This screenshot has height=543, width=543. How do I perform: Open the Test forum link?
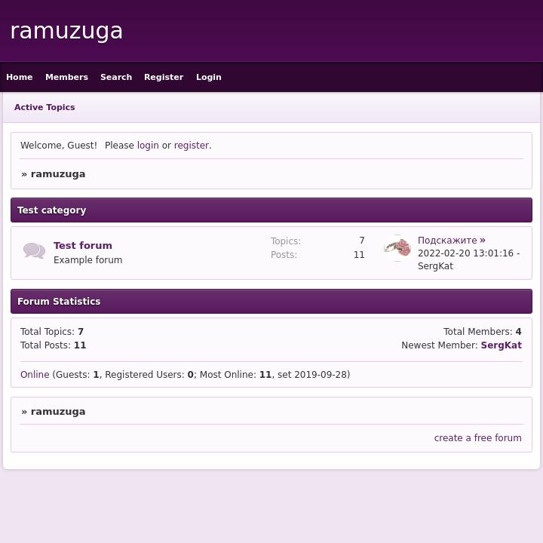(x=83, y=246)
